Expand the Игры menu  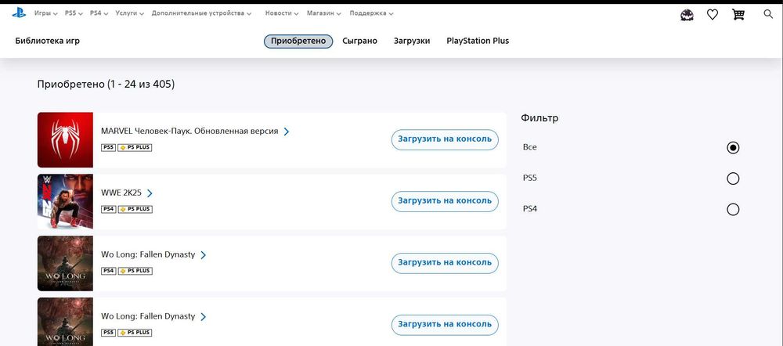pyautogui.click(x=45, y=13)
